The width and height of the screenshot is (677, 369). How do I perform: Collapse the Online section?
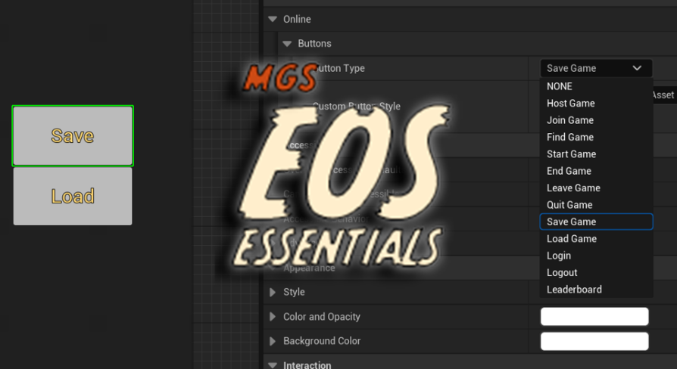click(x=273, y=20)
